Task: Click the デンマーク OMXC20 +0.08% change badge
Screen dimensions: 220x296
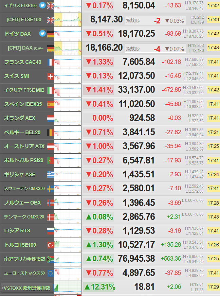Action: click(x=98, y=217)
